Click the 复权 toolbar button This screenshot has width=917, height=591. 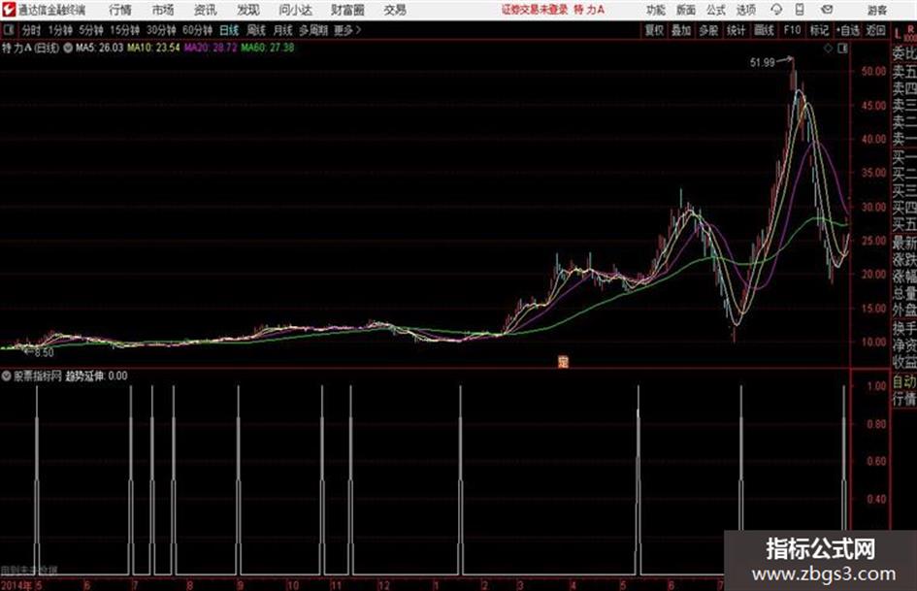tap(654, 30)
